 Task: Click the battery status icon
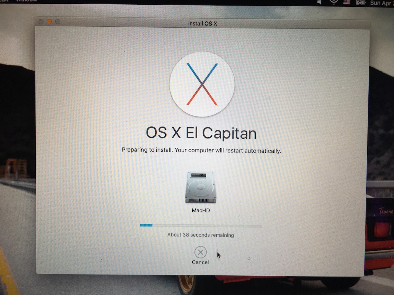click(360, 2)
